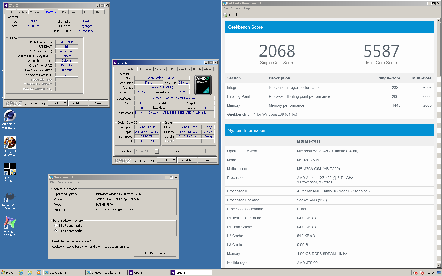
Task: Click the results scrollbar down arrow
Action: (x=439, y=265)
